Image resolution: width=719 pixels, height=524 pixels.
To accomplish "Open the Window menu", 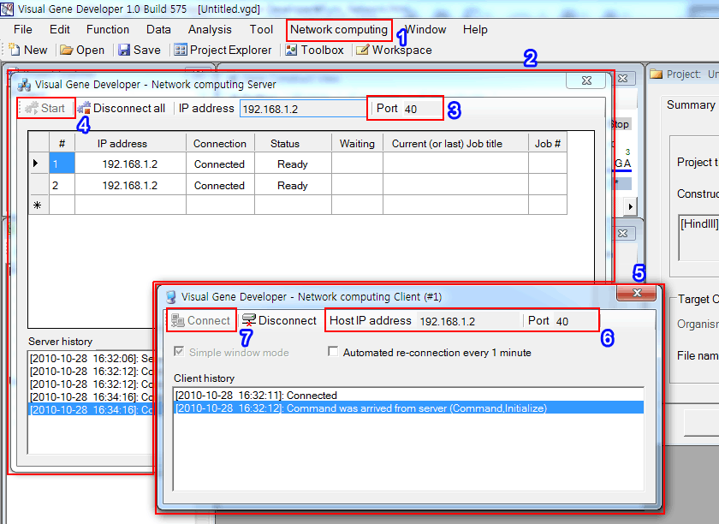I will click(x=425, y=29).
